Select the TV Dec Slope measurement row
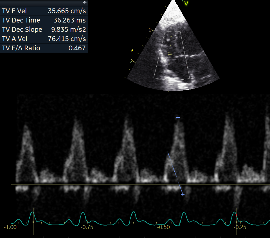Viewport: 270px width, 238px height. click(x=44, y=30)
